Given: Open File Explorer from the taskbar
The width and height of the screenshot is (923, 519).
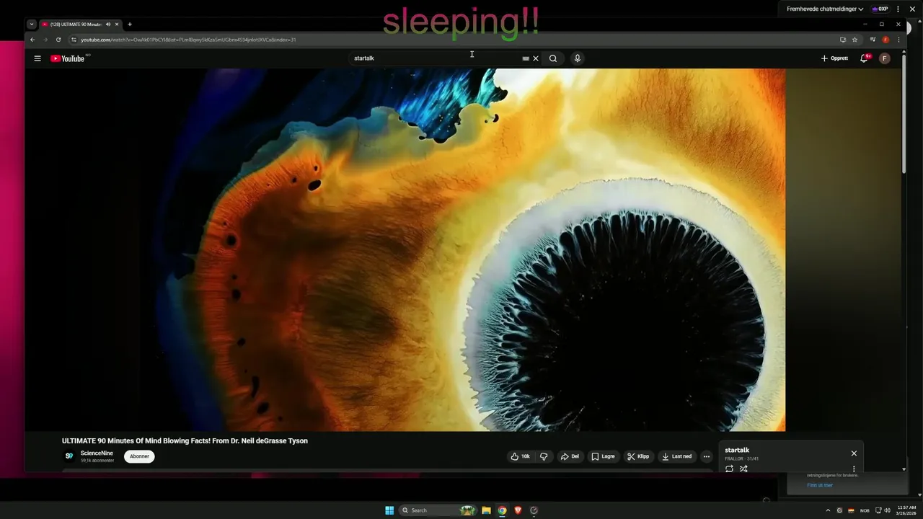Looking at the screenshot, I should click(486, 510).
